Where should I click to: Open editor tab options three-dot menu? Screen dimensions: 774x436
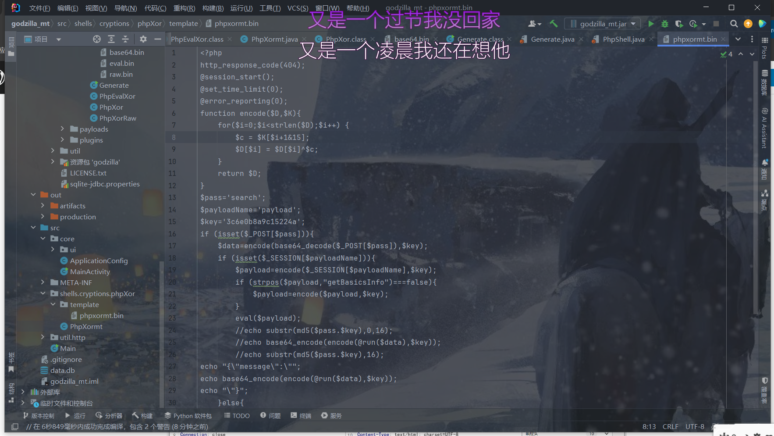(752, 39)
